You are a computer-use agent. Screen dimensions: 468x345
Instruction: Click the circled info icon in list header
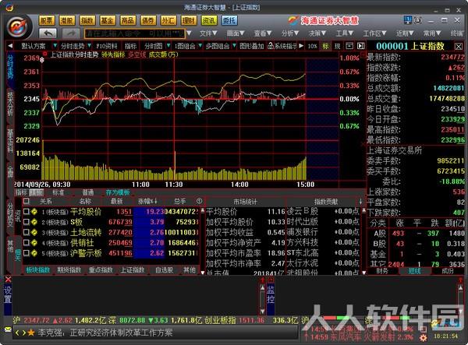(199, 201)
